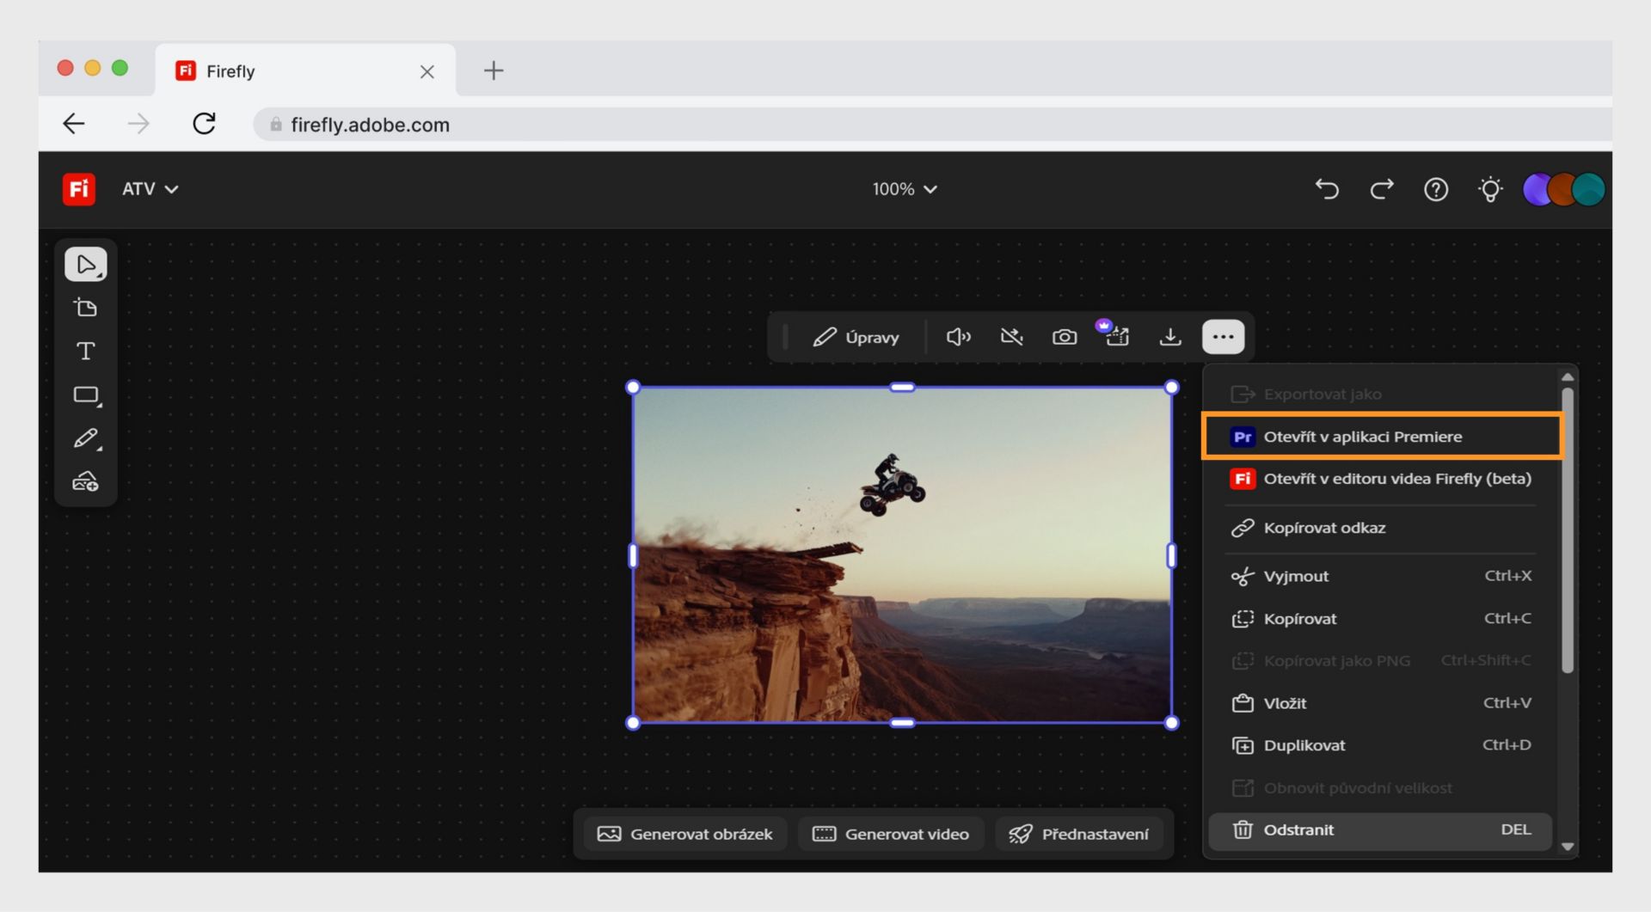Select the shape/frame tool
This screenshot has height=912, width=1651.
coord(85,395)
